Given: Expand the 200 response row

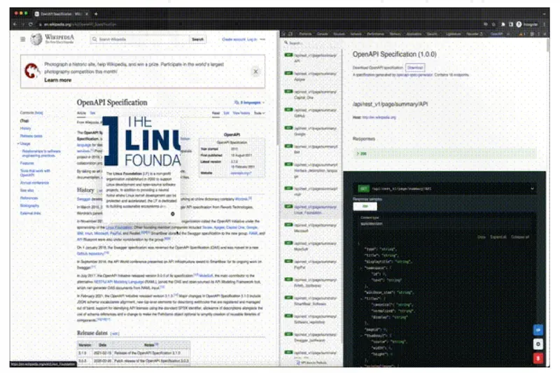Looking at the screenshot, I should tap(444, 153).
